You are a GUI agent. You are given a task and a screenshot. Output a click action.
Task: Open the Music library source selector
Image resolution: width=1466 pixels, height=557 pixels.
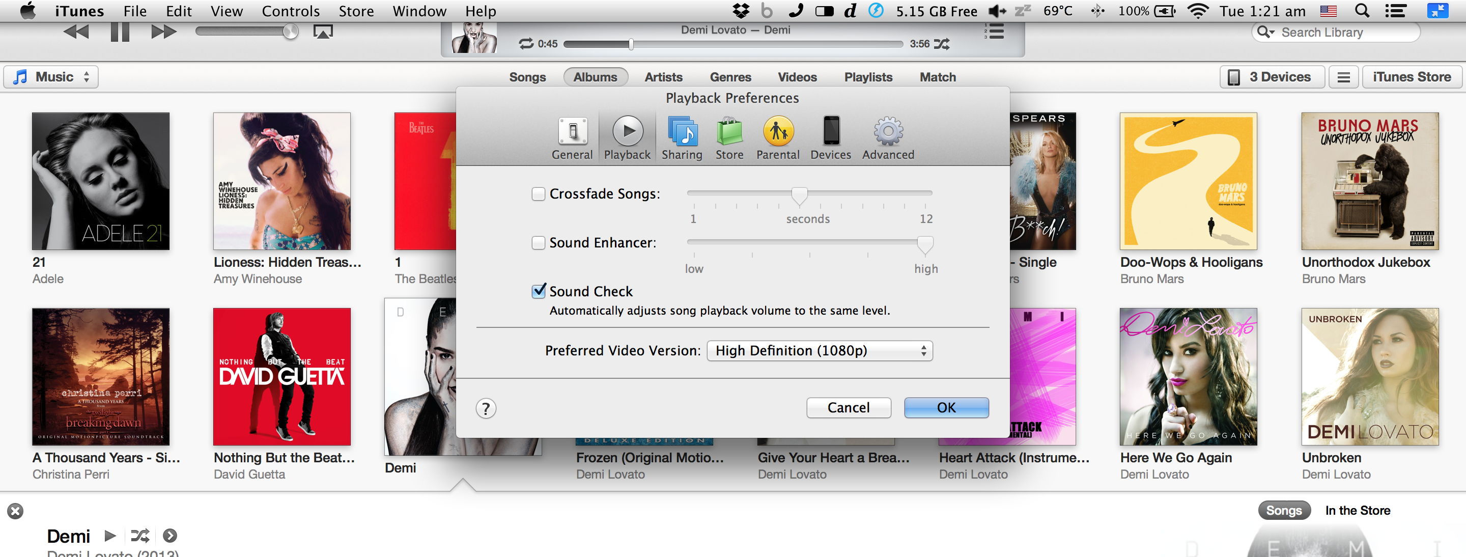point(51,77)
